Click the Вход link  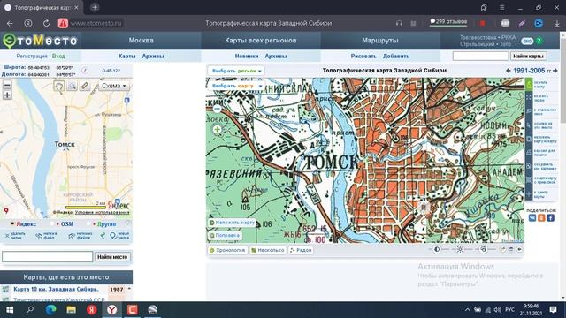point(58,57)
